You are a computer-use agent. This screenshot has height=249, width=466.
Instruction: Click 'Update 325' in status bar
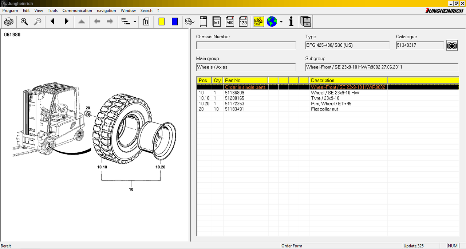(414, 246)
